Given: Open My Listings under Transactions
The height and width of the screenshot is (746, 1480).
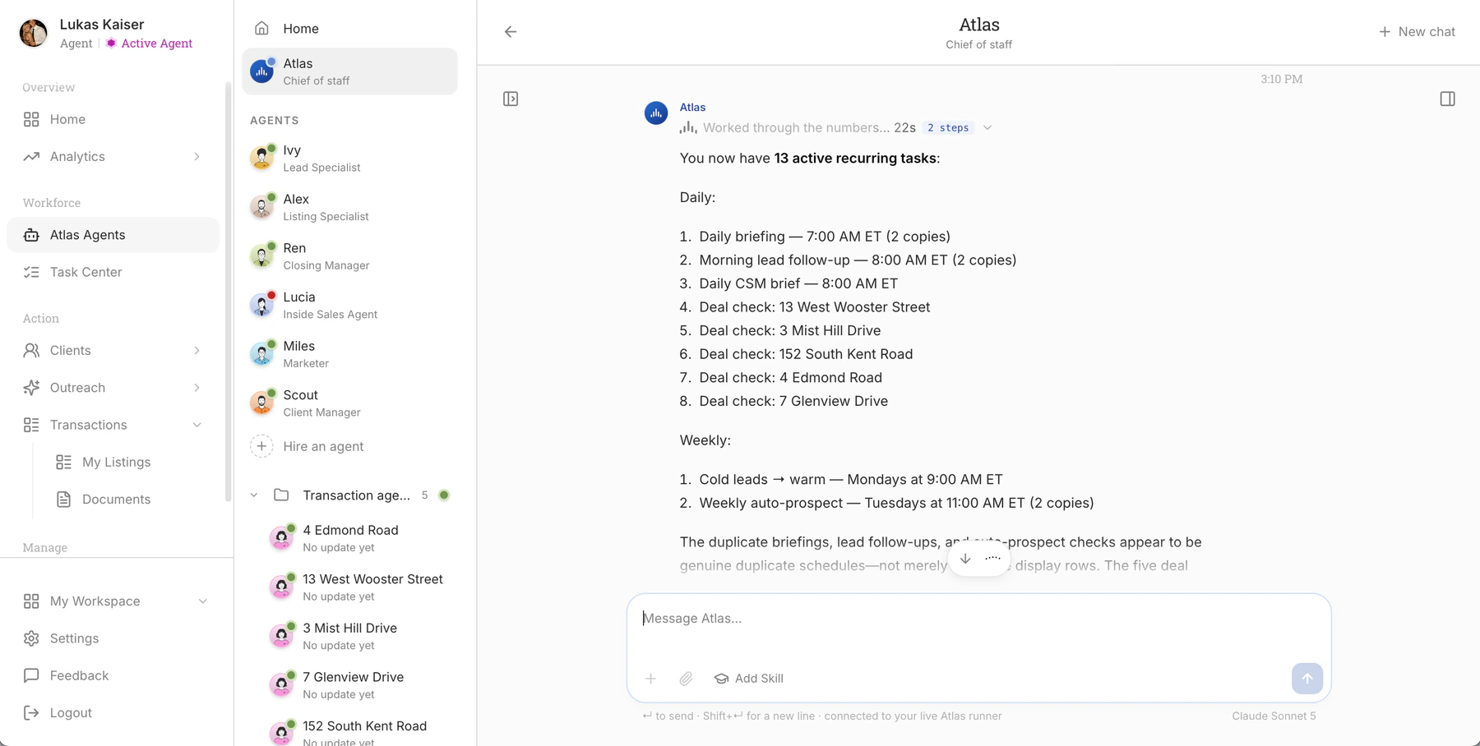Looking at the screenshot, I should [x=117, y=463].
